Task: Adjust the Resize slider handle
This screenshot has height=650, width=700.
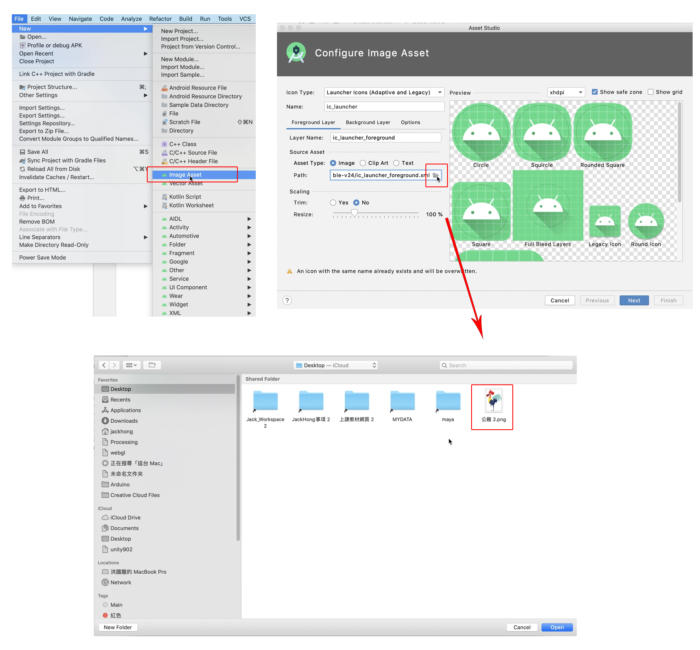Action: click(354, 213)
